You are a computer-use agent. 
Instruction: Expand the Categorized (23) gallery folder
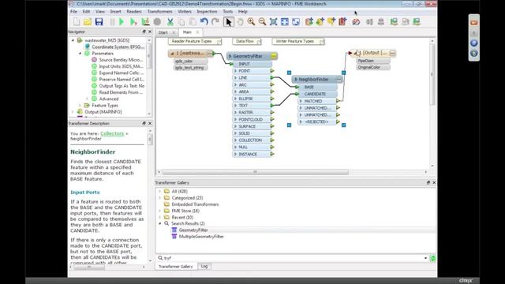pos(159,198)
